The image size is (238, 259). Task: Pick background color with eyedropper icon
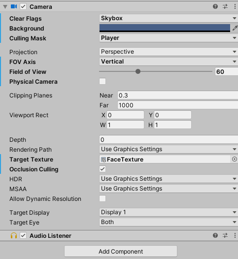click(x=235, y=28)
